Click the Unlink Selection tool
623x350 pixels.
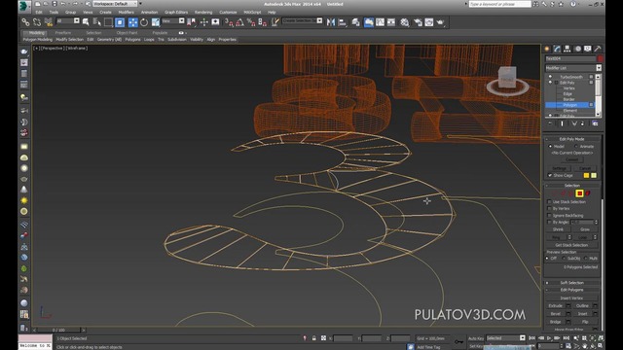(x=37, y=22)
